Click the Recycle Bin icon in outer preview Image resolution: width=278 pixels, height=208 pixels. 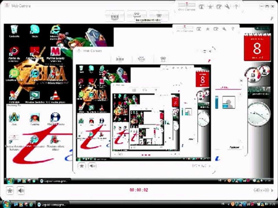[14, 31]
